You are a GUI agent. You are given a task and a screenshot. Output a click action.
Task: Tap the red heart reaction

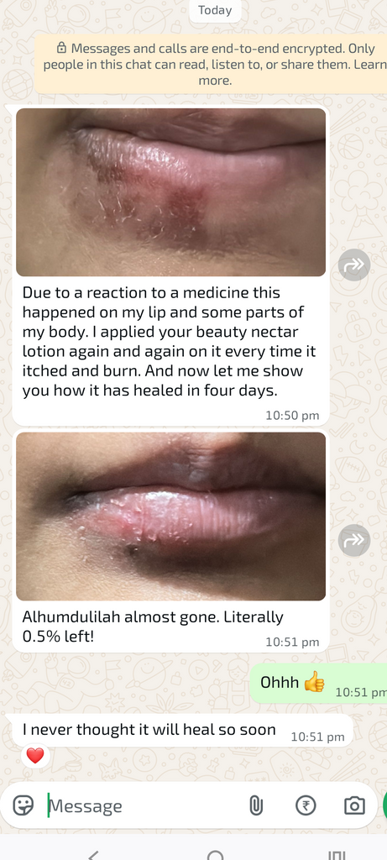tap(35, 756)
